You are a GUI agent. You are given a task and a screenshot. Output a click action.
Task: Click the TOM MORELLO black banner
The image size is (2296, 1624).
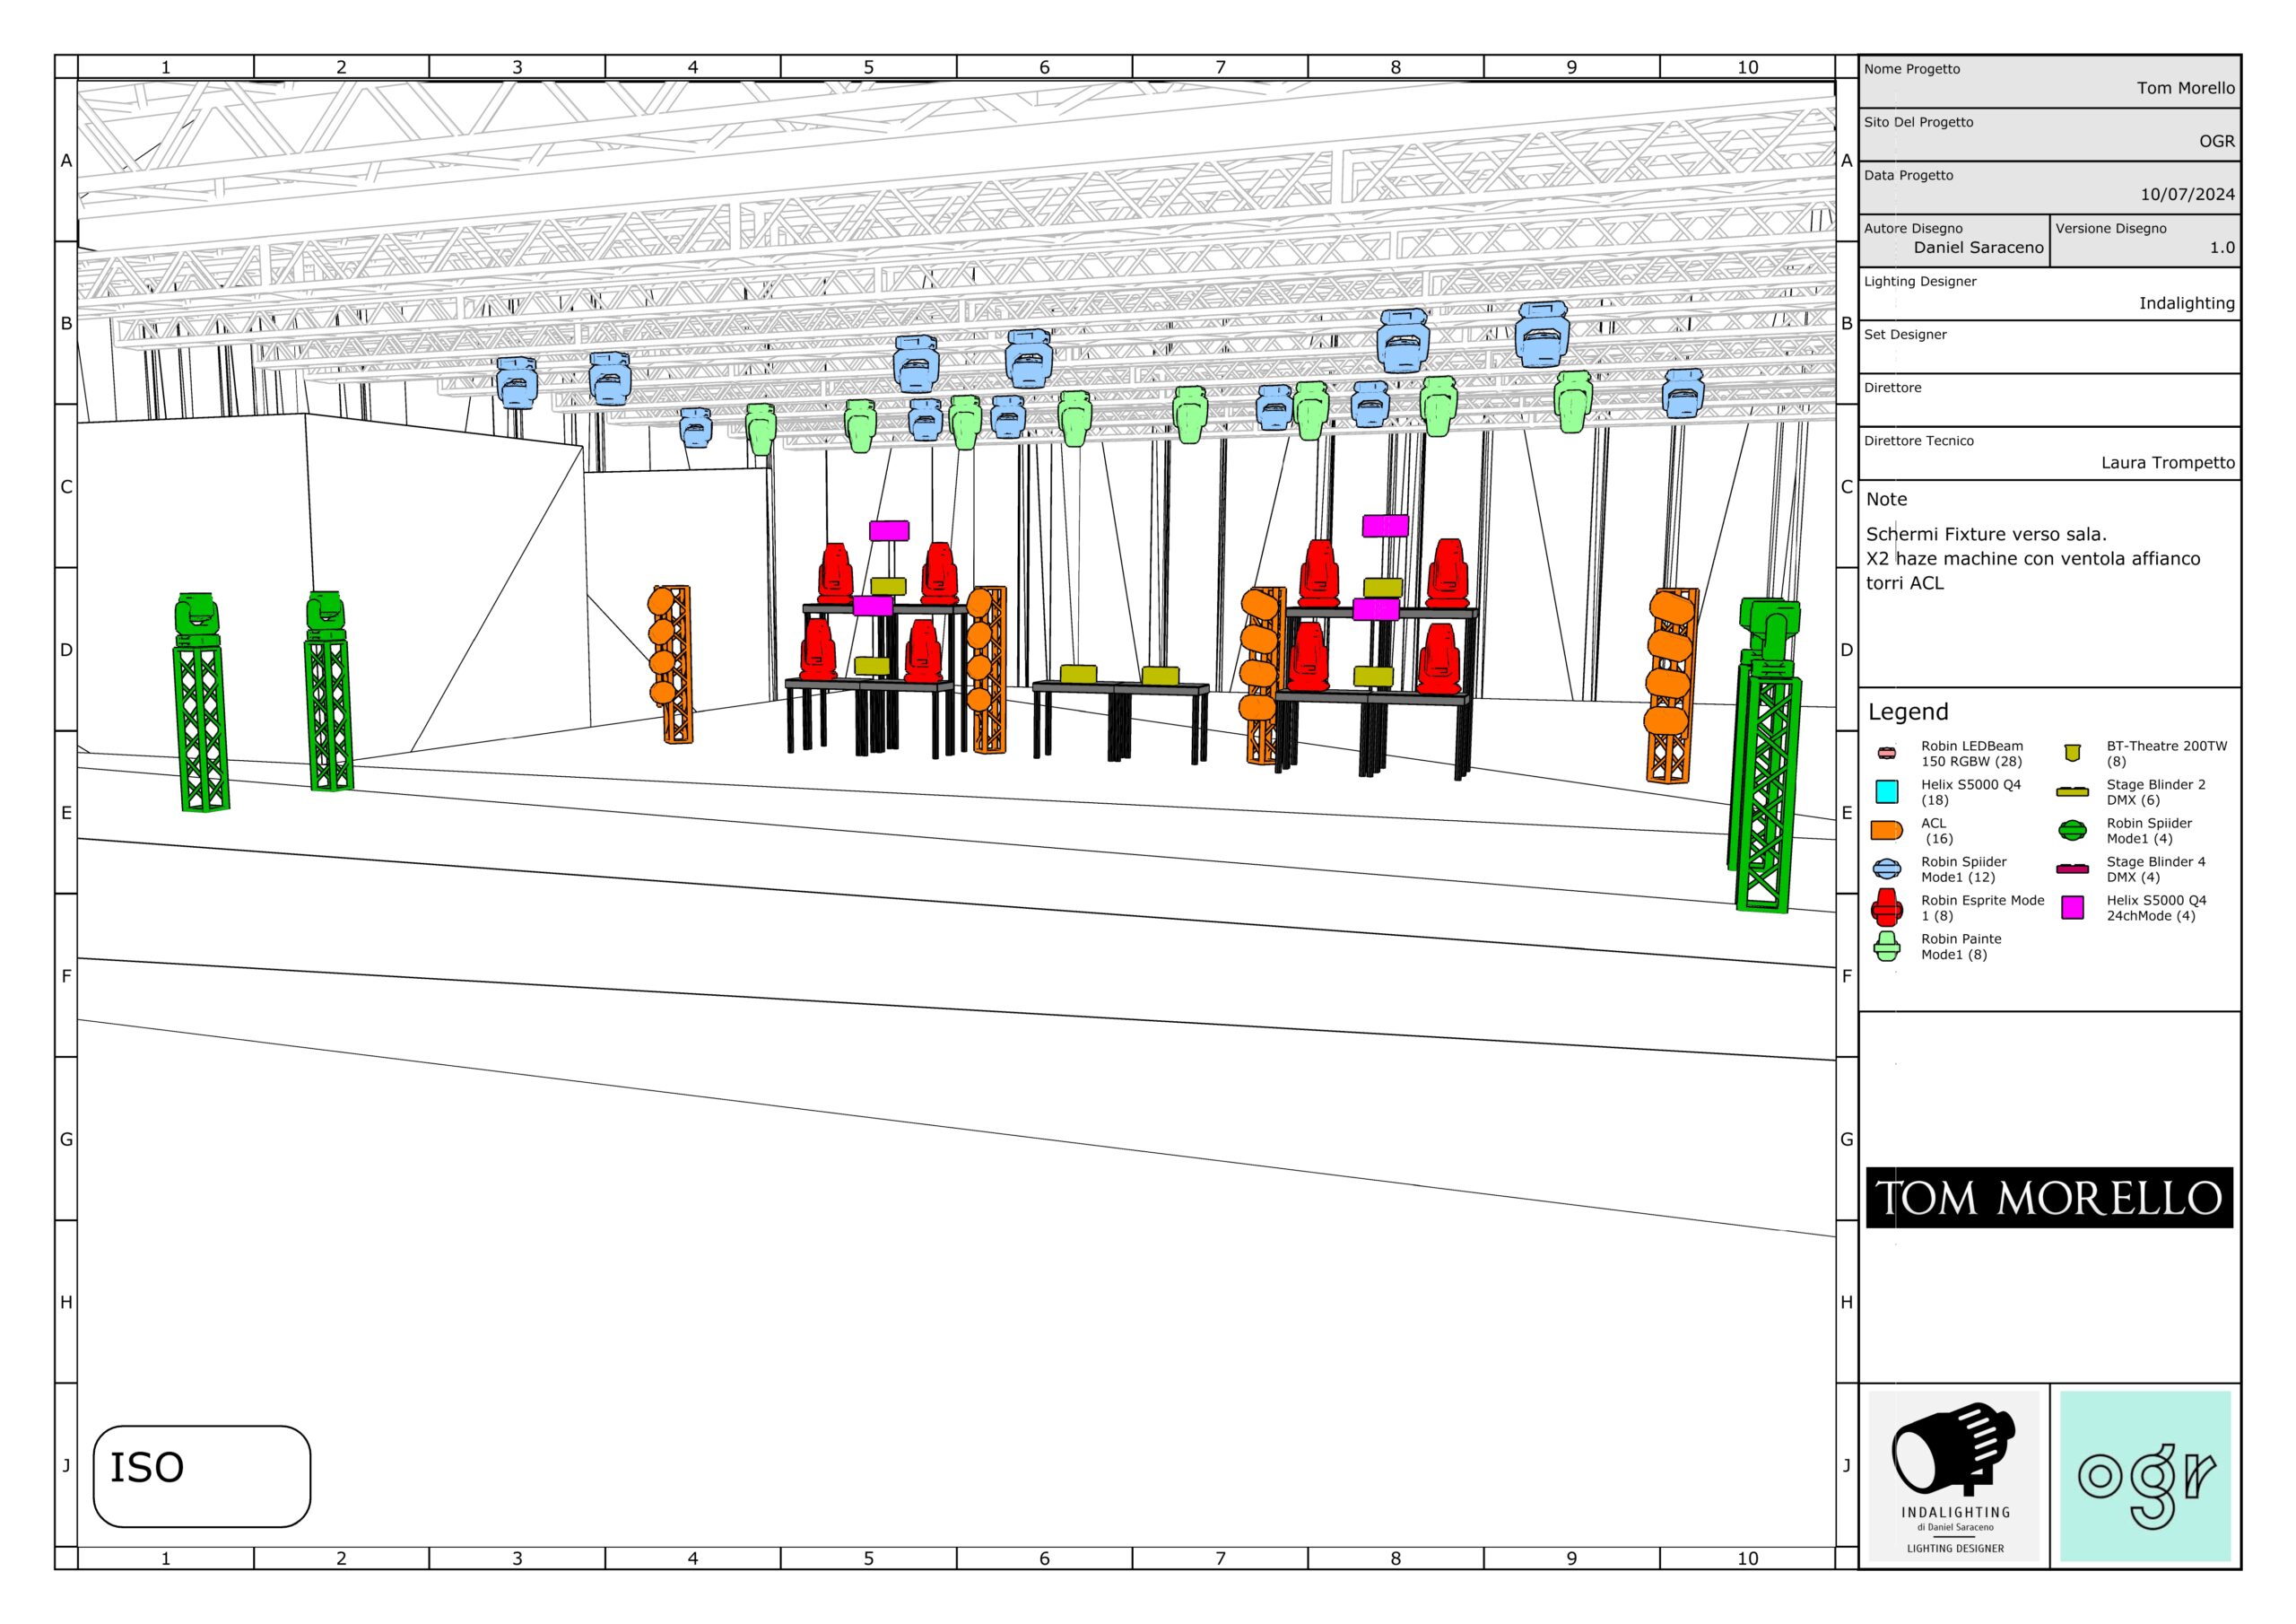click(2049, 1198)
